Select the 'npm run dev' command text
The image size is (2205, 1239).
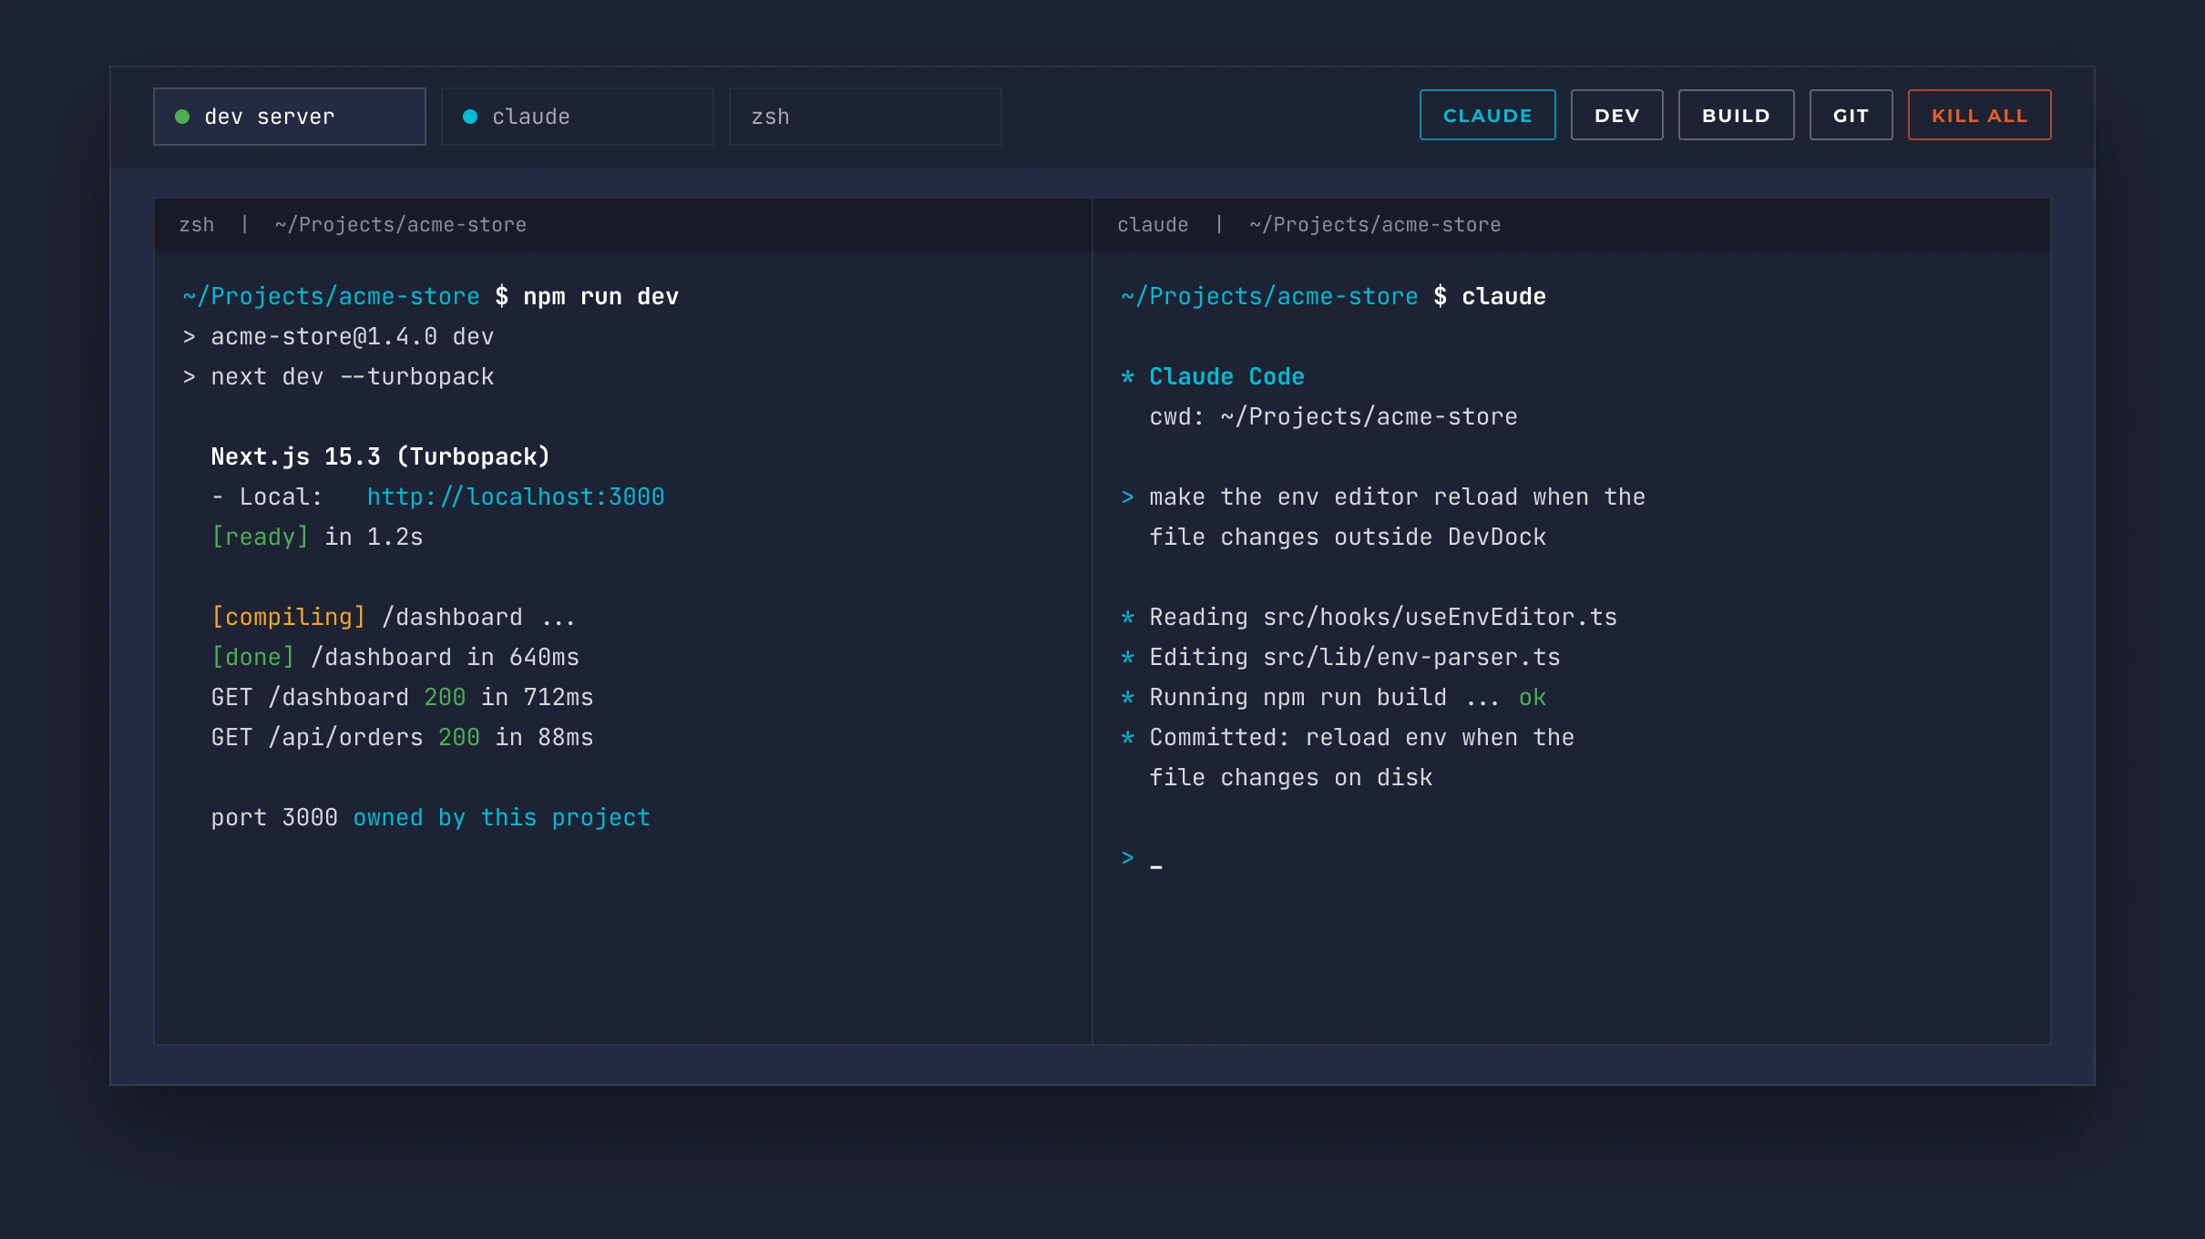coord(601,297)
